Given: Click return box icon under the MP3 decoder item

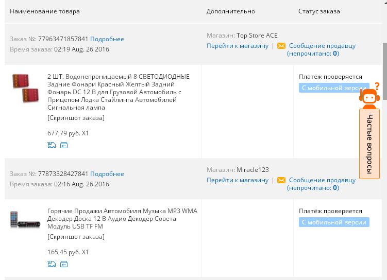Looking at the screenshot, I should (64, 264).
